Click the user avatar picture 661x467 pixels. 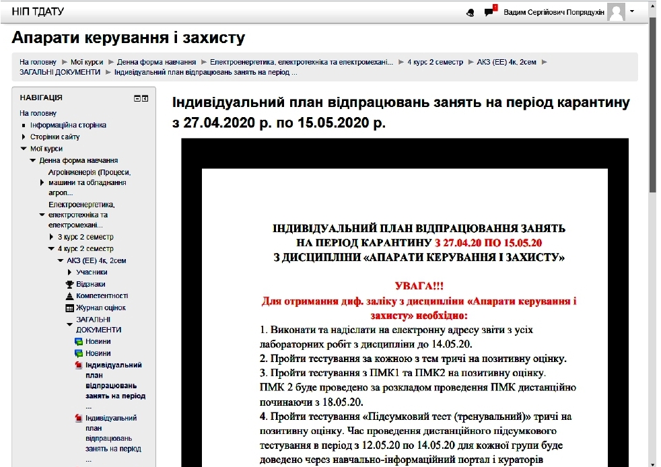pyautogui.click(x=616, y=12)
